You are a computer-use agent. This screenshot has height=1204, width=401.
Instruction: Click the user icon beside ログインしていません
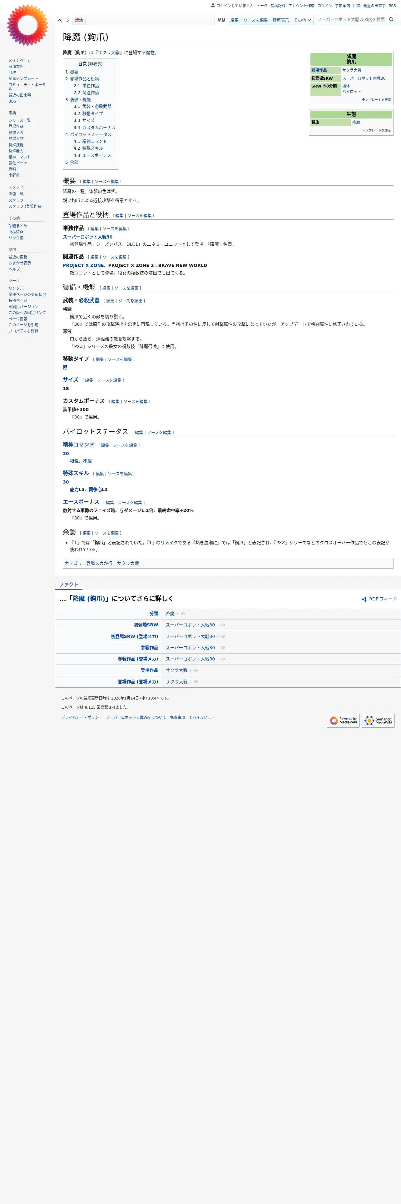pyautogui.click(x=213, y=6)
